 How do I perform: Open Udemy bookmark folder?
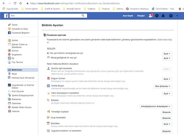[x=118, y=9]
